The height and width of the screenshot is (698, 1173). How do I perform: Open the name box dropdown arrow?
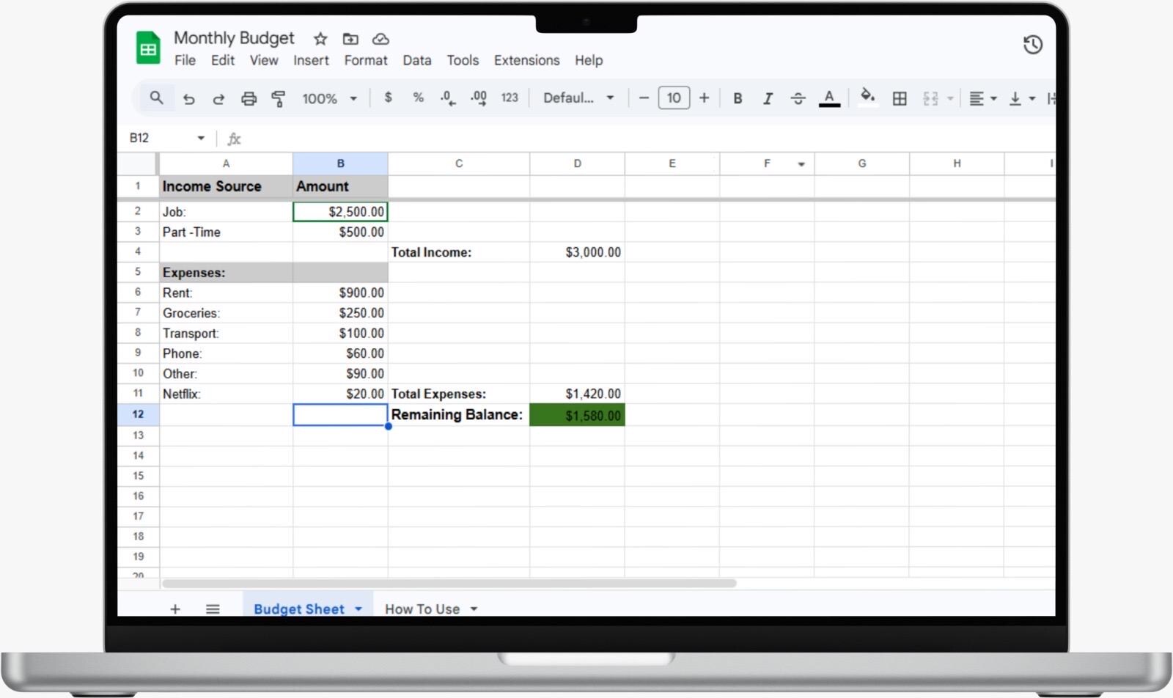click(201, 138)
